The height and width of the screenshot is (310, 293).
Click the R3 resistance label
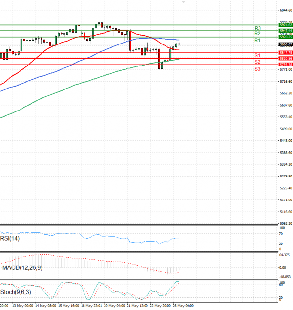258,28
